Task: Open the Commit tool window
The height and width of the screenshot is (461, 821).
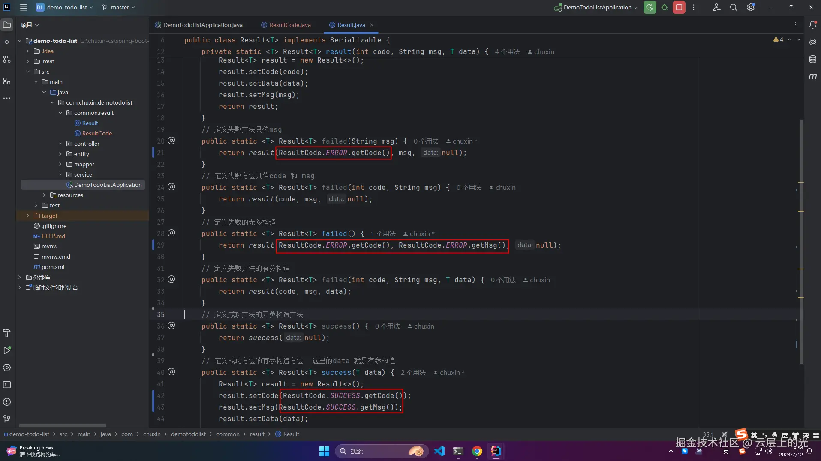Action: pos(7,42)
